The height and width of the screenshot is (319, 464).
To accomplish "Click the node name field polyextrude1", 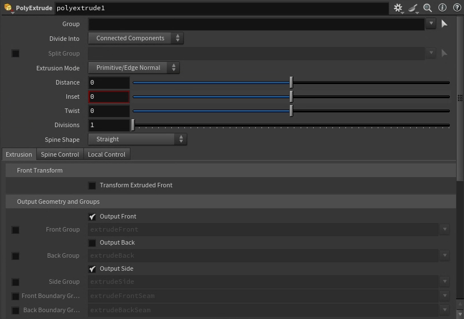I will [x=222, y=8].
